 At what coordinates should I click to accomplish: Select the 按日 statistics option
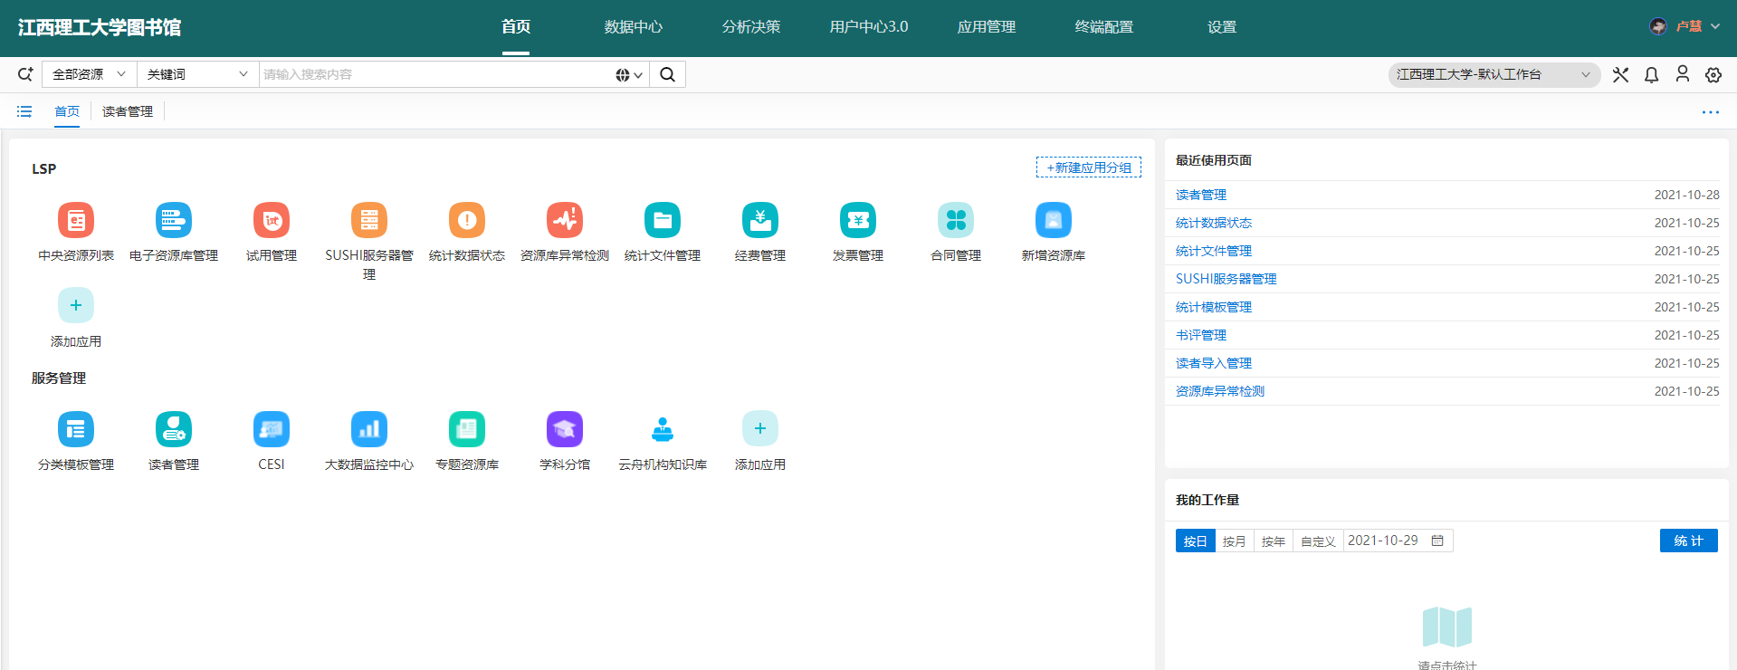pos(1195,541)
